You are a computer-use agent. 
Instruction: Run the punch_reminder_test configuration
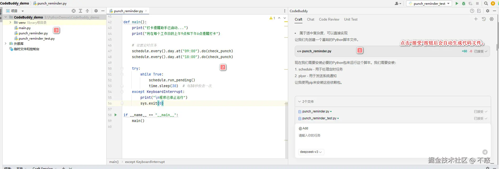(457, 3)
